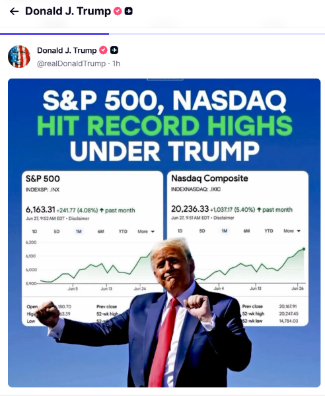The width and height of the screenshot is (325, 396).
Task: Select 5D range on Nasdaq Composite chart
Action: [202, 231]
